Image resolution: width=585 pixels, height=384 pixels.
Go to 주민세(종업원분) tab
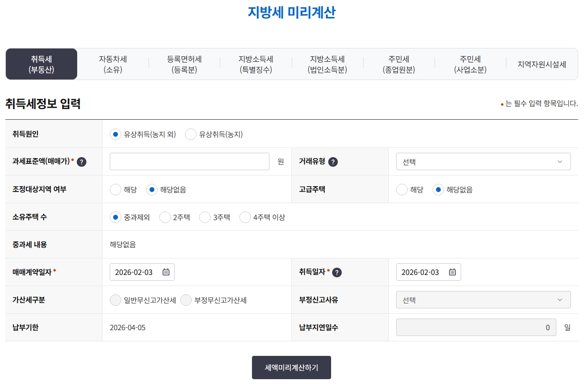399,64
